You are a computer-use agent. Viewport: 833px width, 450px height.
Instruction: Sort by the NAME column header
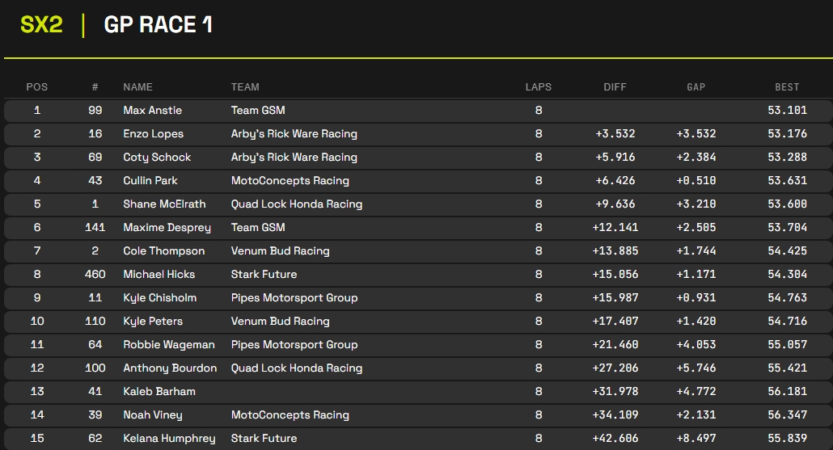click(137, 87)
